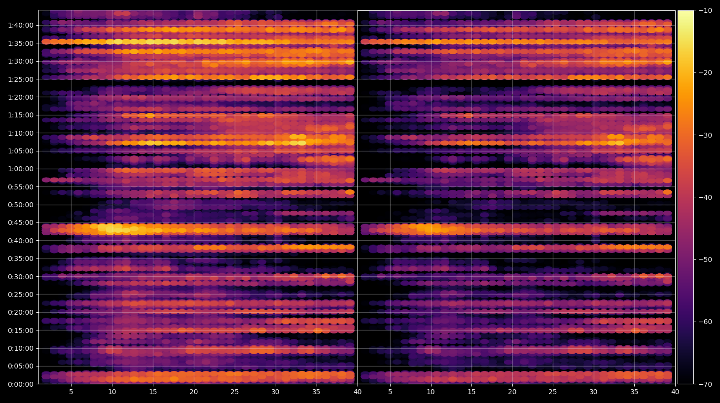The width and height of the screenshot is (720, 403).
Task: Click x-axis label 15 under right plot
Action: [x=471, y=392]
